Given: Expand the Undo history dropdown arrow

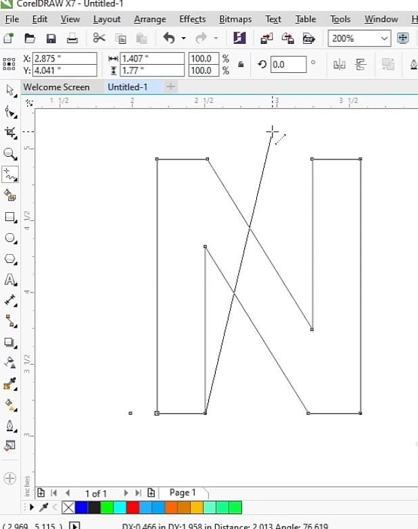Looking at the screenshot, I should click(x=183, y=38).
